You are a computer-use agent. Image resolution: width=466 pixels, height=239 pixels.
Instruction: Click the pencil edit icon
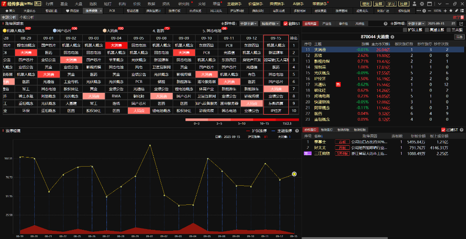[456, 10]
